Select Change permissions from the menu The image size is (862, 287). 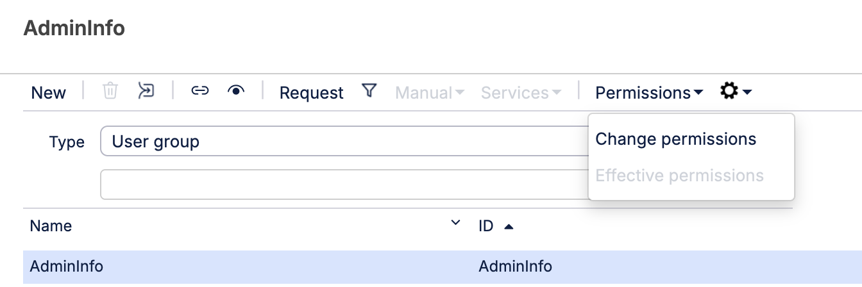click(x=676, y=139)
